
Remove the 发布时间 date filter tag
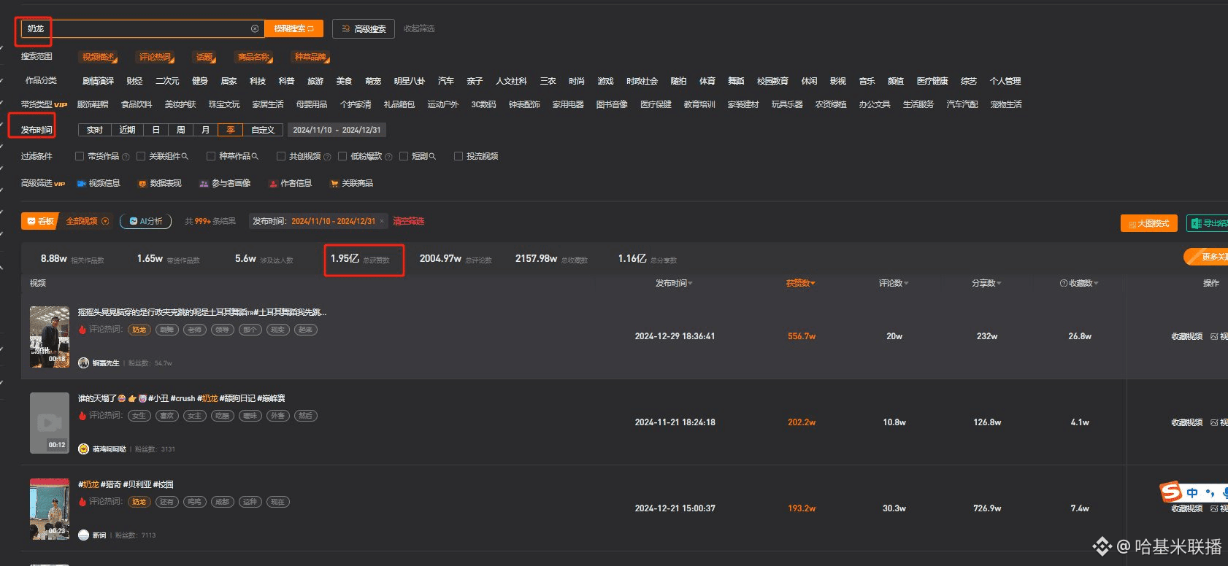(382, 222)
